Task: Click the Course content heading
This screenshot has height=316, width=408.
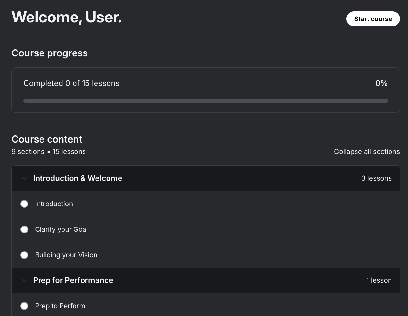Action: [47, 139]
